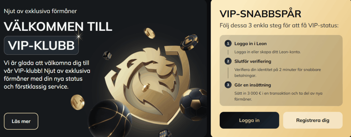Click the Logga in button
The image size is (351, 137).
pyautogui.click(x=249, y=120)
